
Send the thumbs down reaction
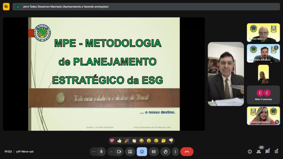(171, 140)
